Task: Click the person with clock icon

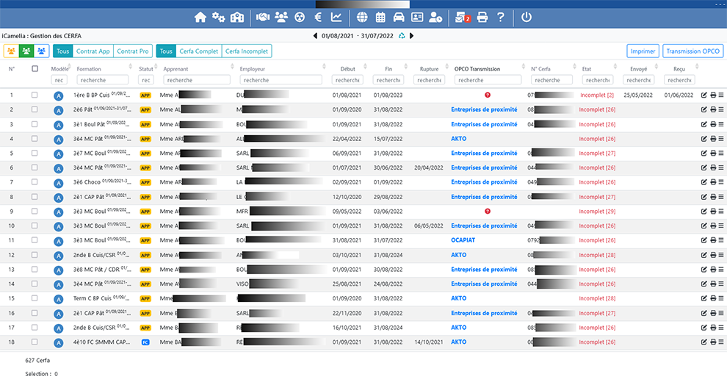Action: tap(435, 18)
